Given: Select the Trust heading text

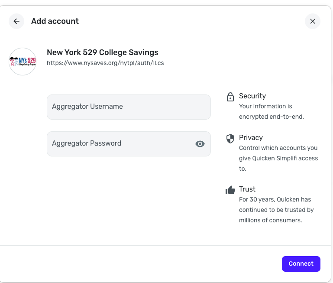Looking at the screenshot, I should [x=247, y=189].
